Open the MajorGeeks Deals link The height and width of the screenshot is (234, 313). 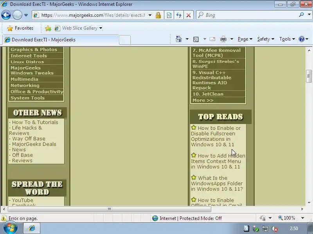click(34, 144)
